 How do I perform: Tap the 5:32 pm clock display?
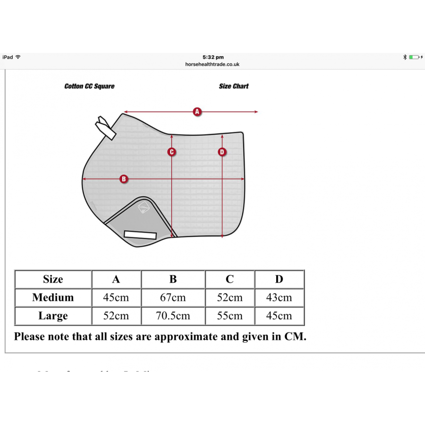point(212,57)
